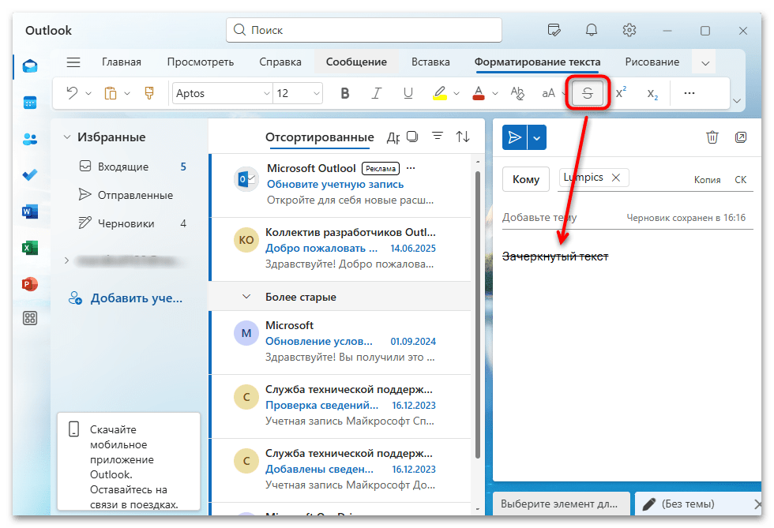Toggle italic formatting

(377, 93)
